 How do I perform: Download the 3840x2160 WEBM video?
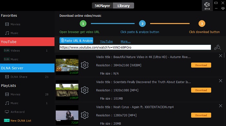201,65
